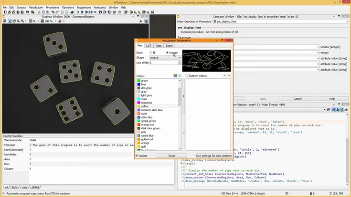This screenshot has width=351, height=197.
Task: Select the 'fill' draw radio button
Action: click(x=151, y=52)
